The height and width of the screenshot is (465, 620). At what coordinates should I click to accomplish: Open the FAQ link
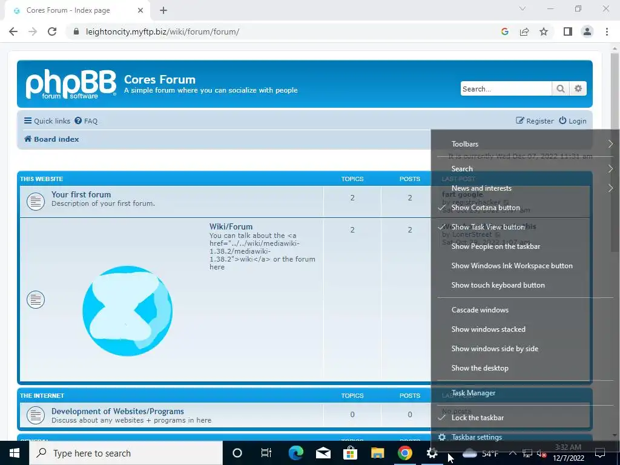pos(86,121)
